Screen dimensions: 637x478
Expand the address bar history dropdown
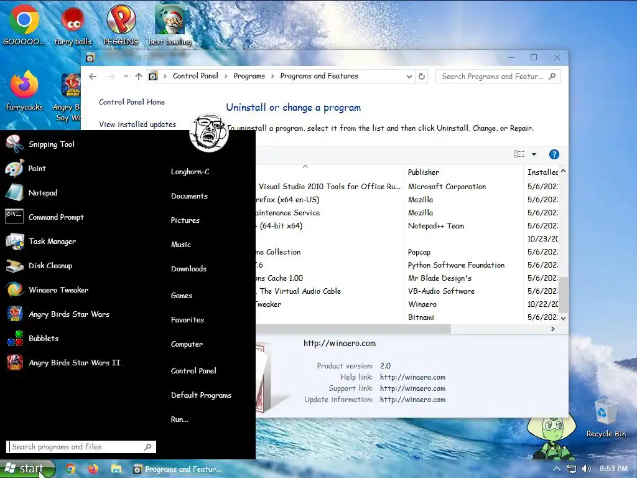coord(409,77)
